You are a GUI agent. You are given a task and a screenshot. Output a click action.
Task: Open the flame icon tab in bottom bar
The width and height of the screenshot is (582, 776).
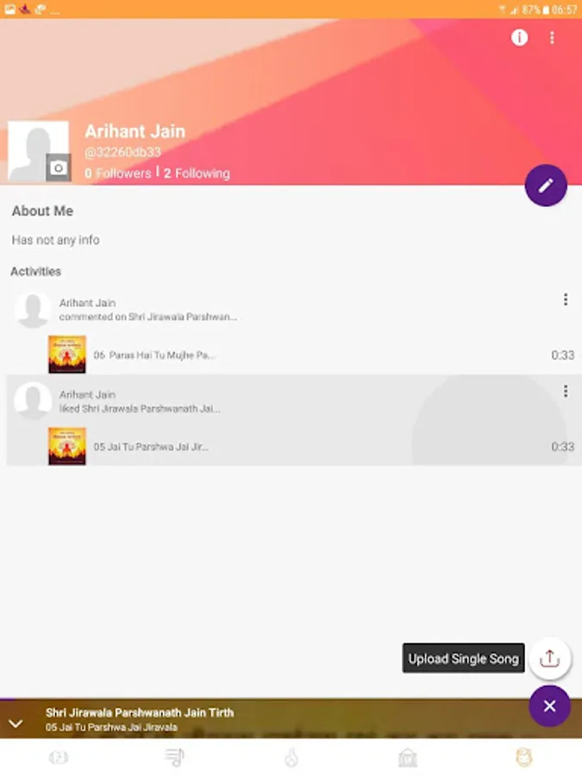click(x=291, y=757)
